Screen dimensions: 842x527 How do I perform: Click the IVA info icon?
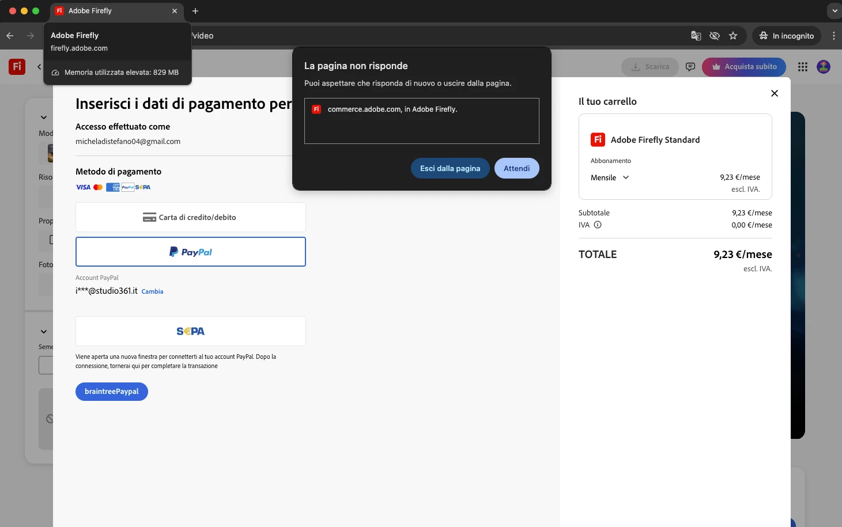click(598, 225)
